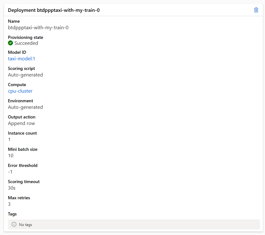This screenshot has height=235, width=265.
Task: Open the cpu-cluster compute details
Action: pyautogui.click(x=20, y=91)
